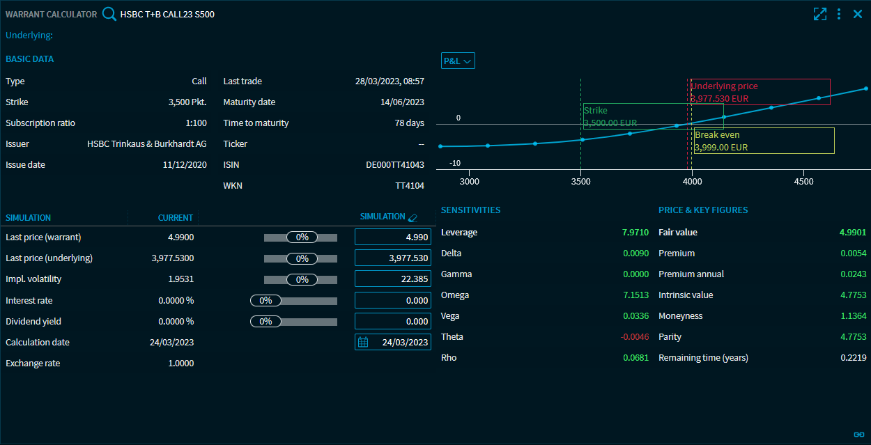Image resolution: width=871 pixels, height=445 pixels.
Task: Adjust the interest rate slider
Action: coord(266,301)
